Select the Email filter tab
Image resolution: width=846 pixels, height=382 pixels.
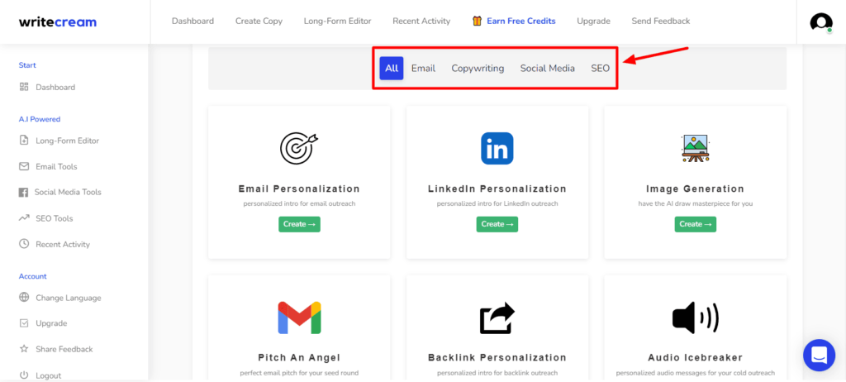click(x=423, y=69)
